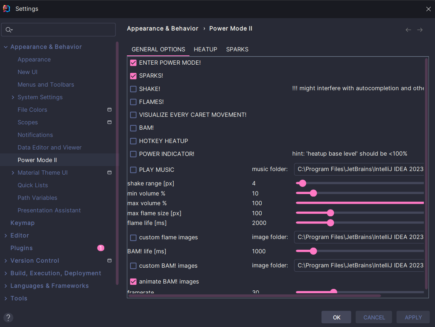Open Path Variables settings
Image resolution: width=435 pixels, height=327 pixels.
click(37, 198)
